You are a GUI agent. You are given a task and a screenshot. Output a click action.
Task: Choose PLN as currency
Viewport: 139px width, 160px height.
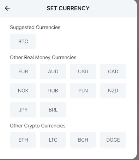click(x=83, y=91)
